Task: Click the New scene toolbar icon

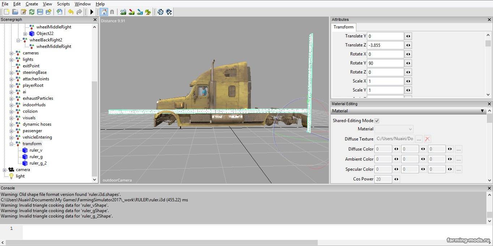Action: (x=7, y=12)
